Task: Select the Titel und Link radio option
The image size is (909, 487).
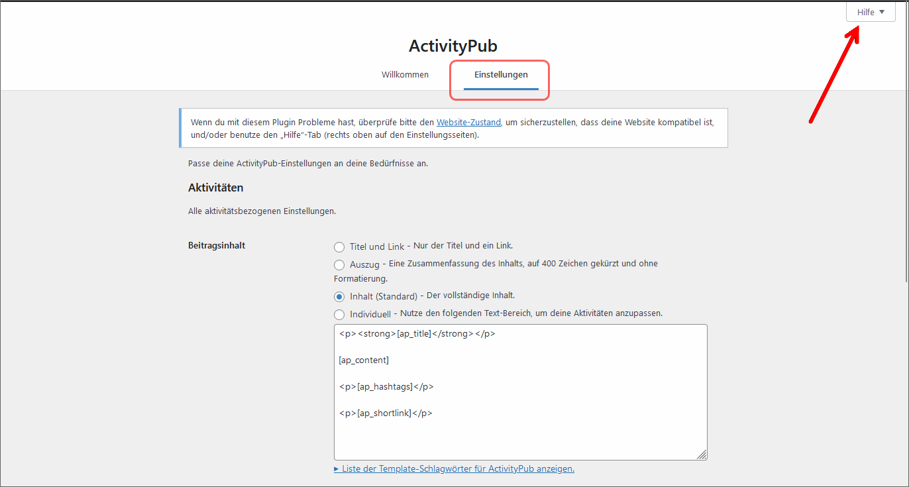Action: (x=339, y=247)
